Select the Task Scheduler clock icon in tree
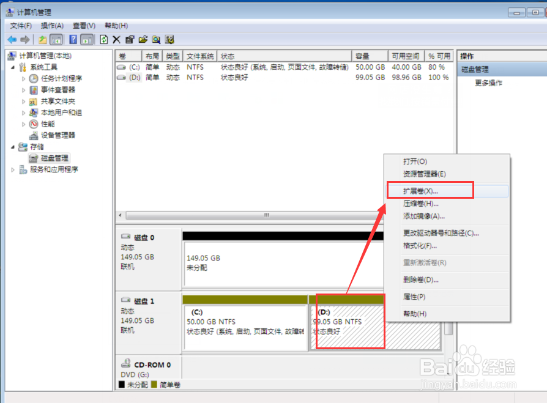This screenshot has width=547, height=403. pos(34,78)
